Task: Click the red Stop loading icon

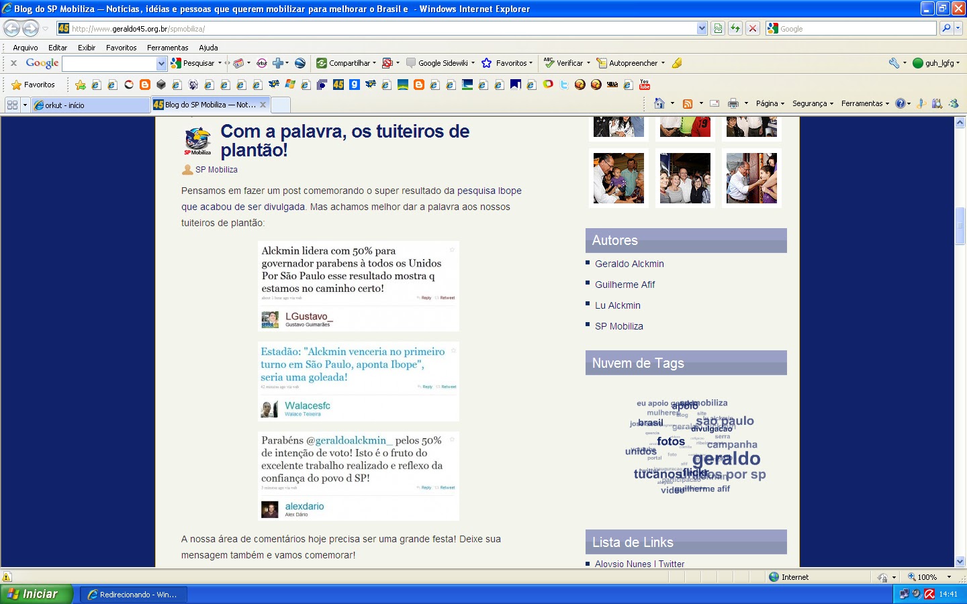Action: (x=753, y=28)
